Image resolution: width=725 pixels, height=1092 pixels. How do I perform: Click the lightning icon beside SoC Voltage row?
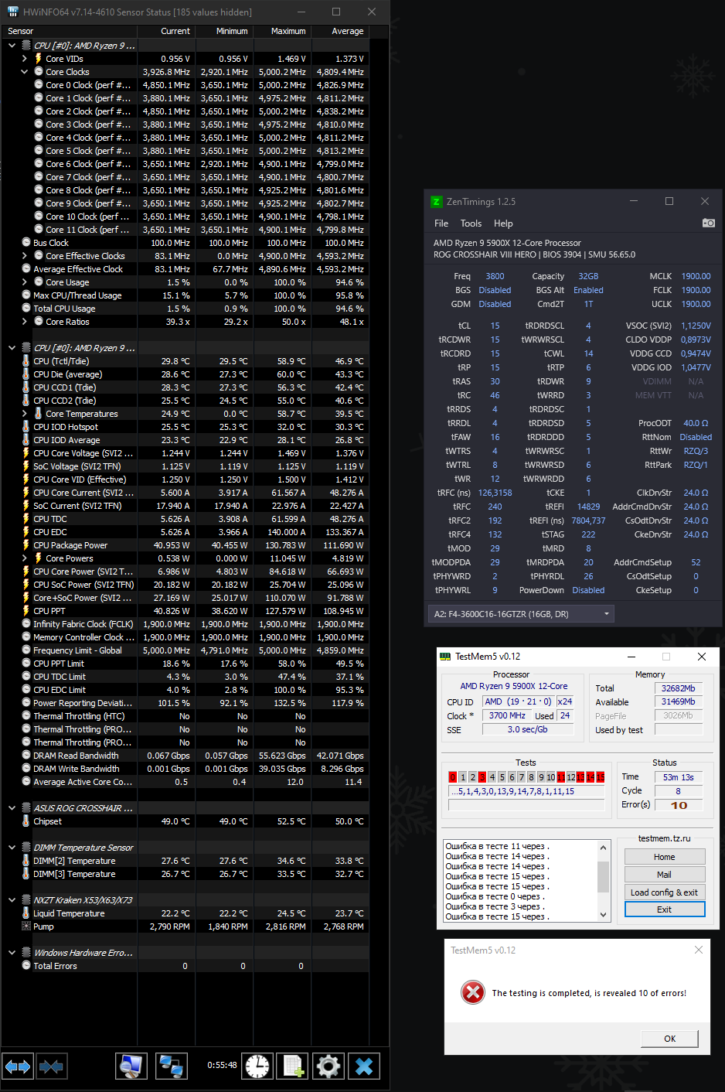26,466
